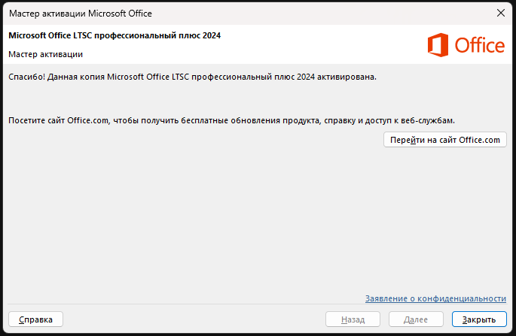Click the bold product name heading

click(x=114, y=35)
